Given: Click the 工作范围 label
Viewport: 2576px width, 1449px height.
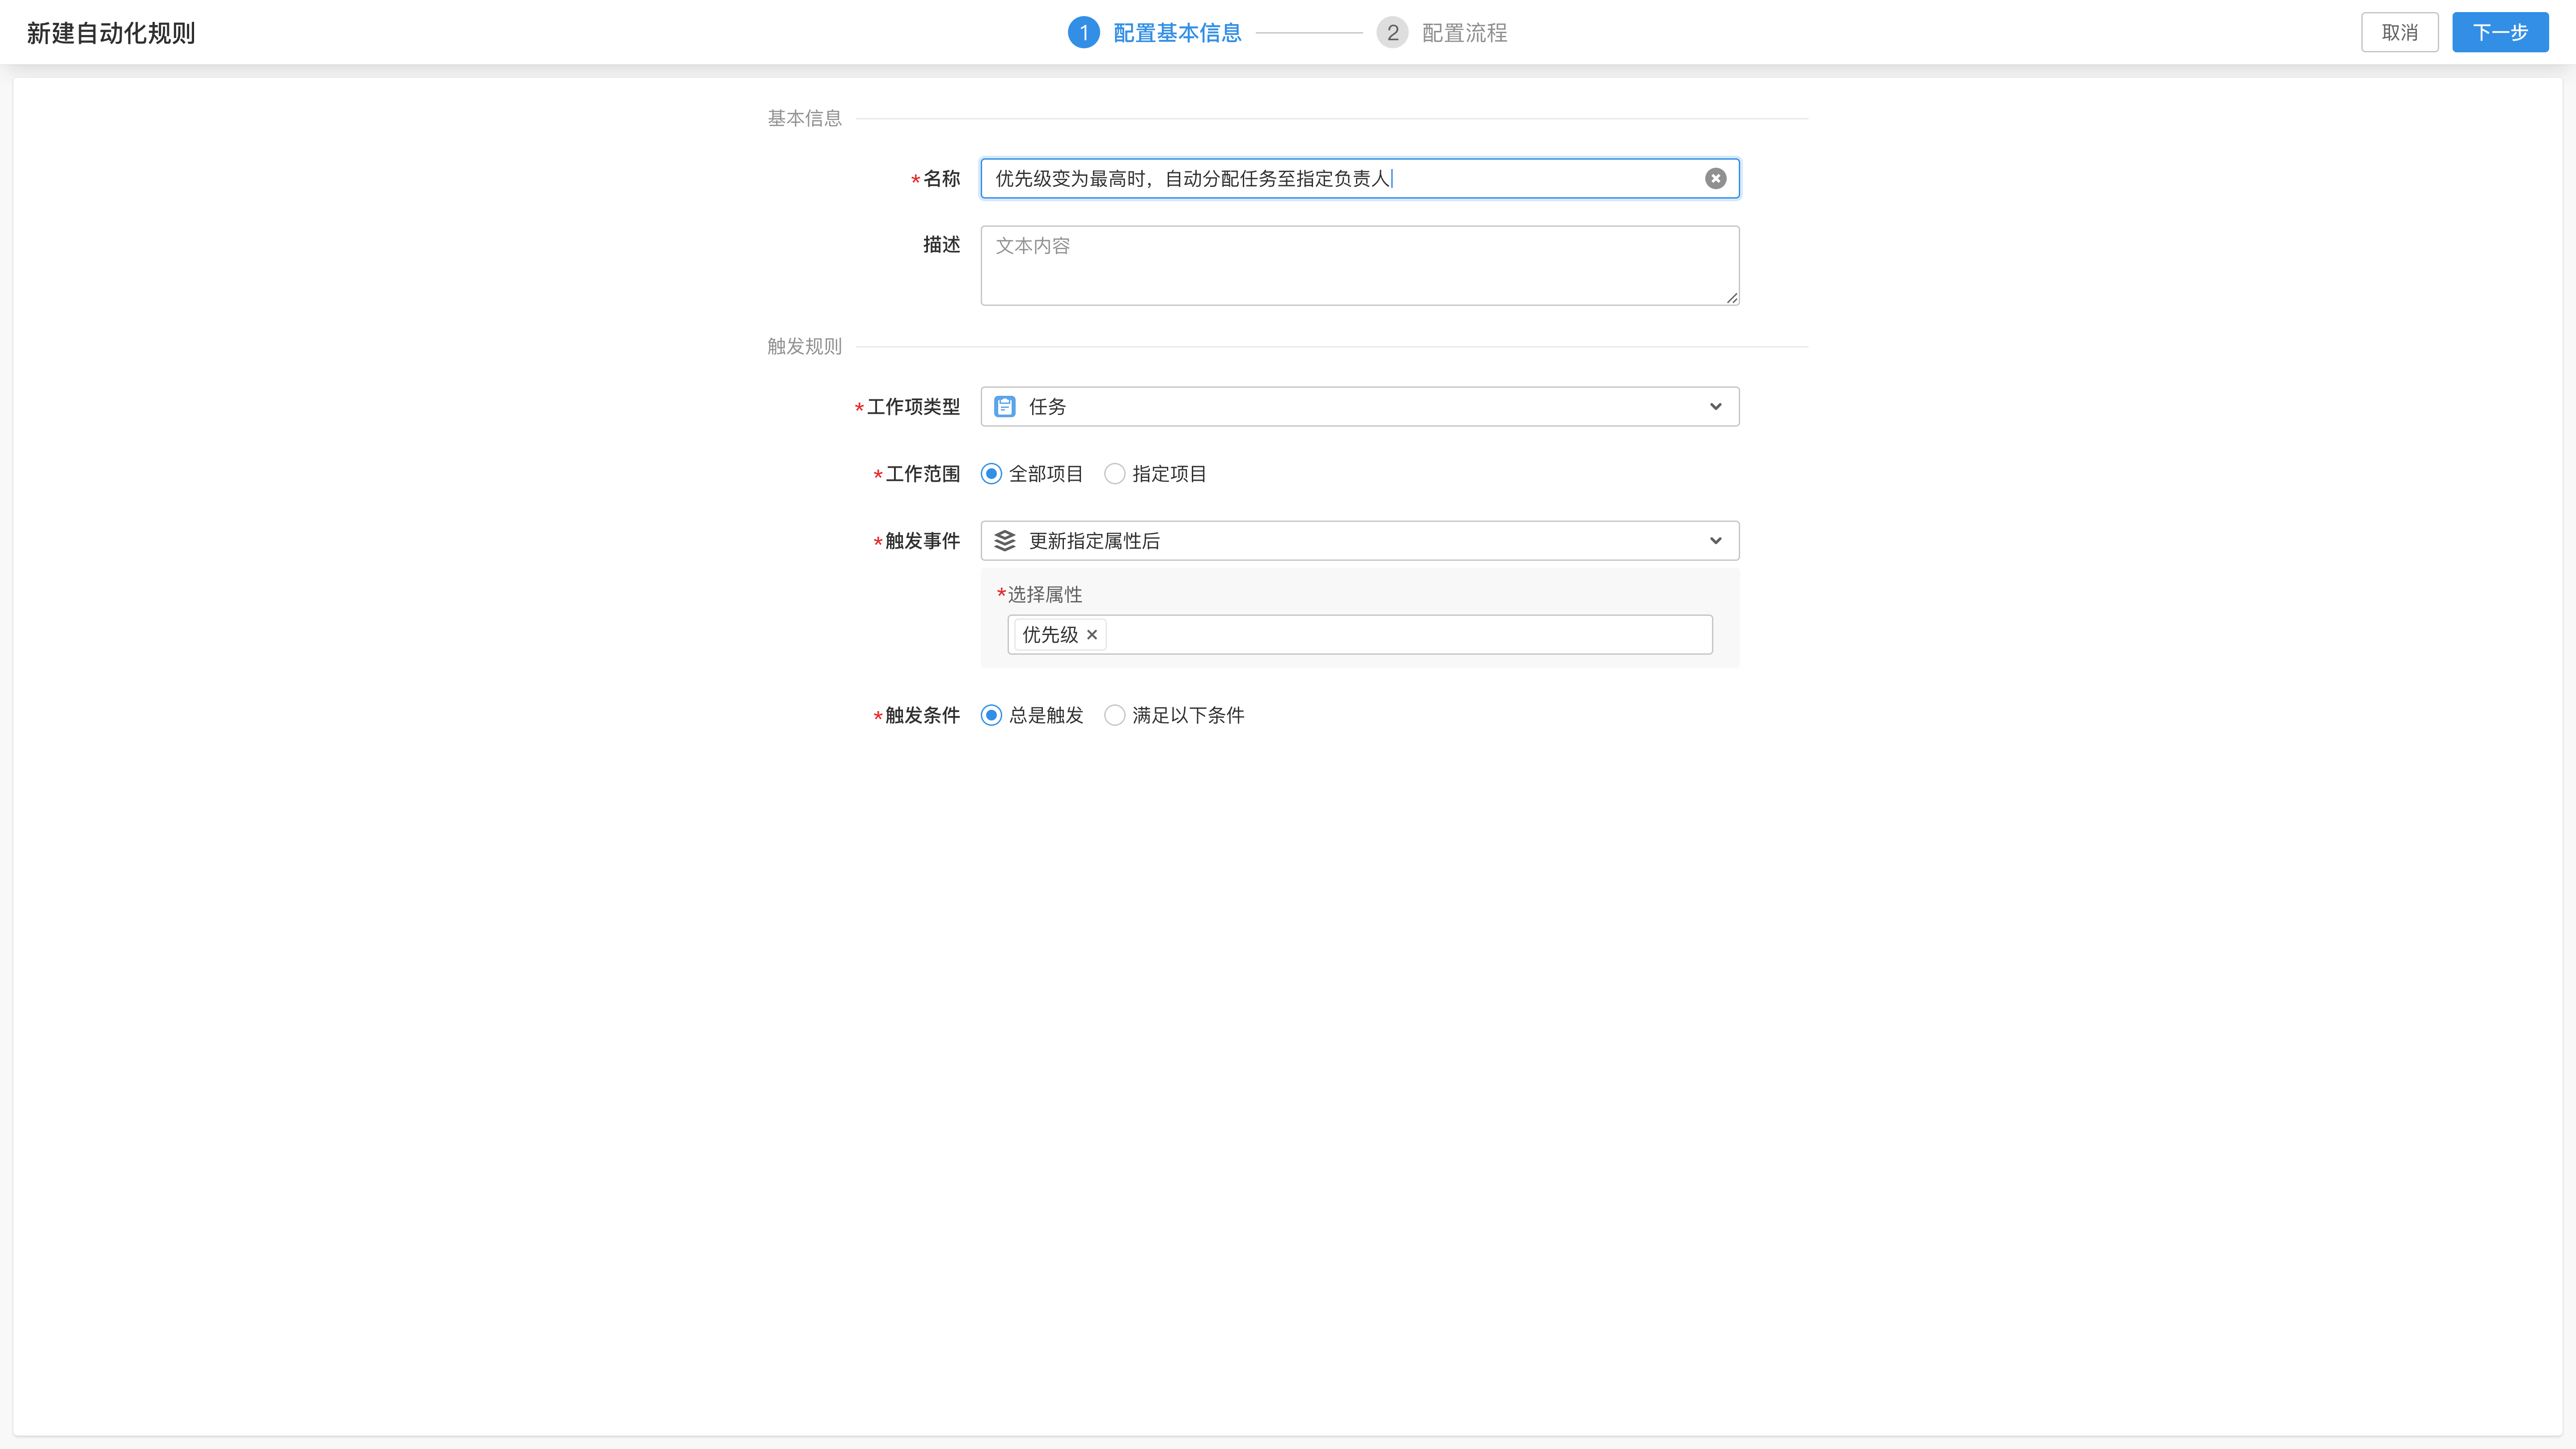Looking at the screenshot, I should click(922, 473).
